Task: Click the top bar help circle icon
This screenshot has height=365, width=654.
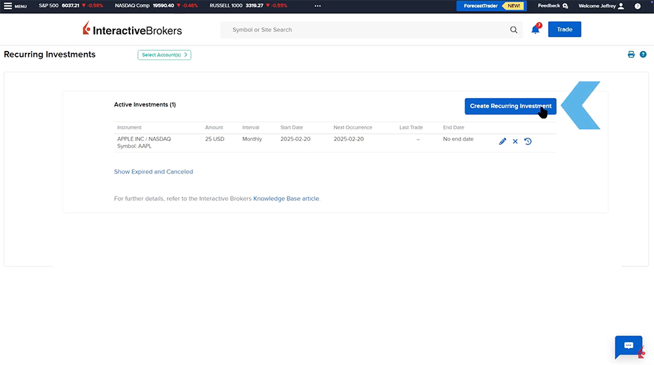Action: (638, 6)
